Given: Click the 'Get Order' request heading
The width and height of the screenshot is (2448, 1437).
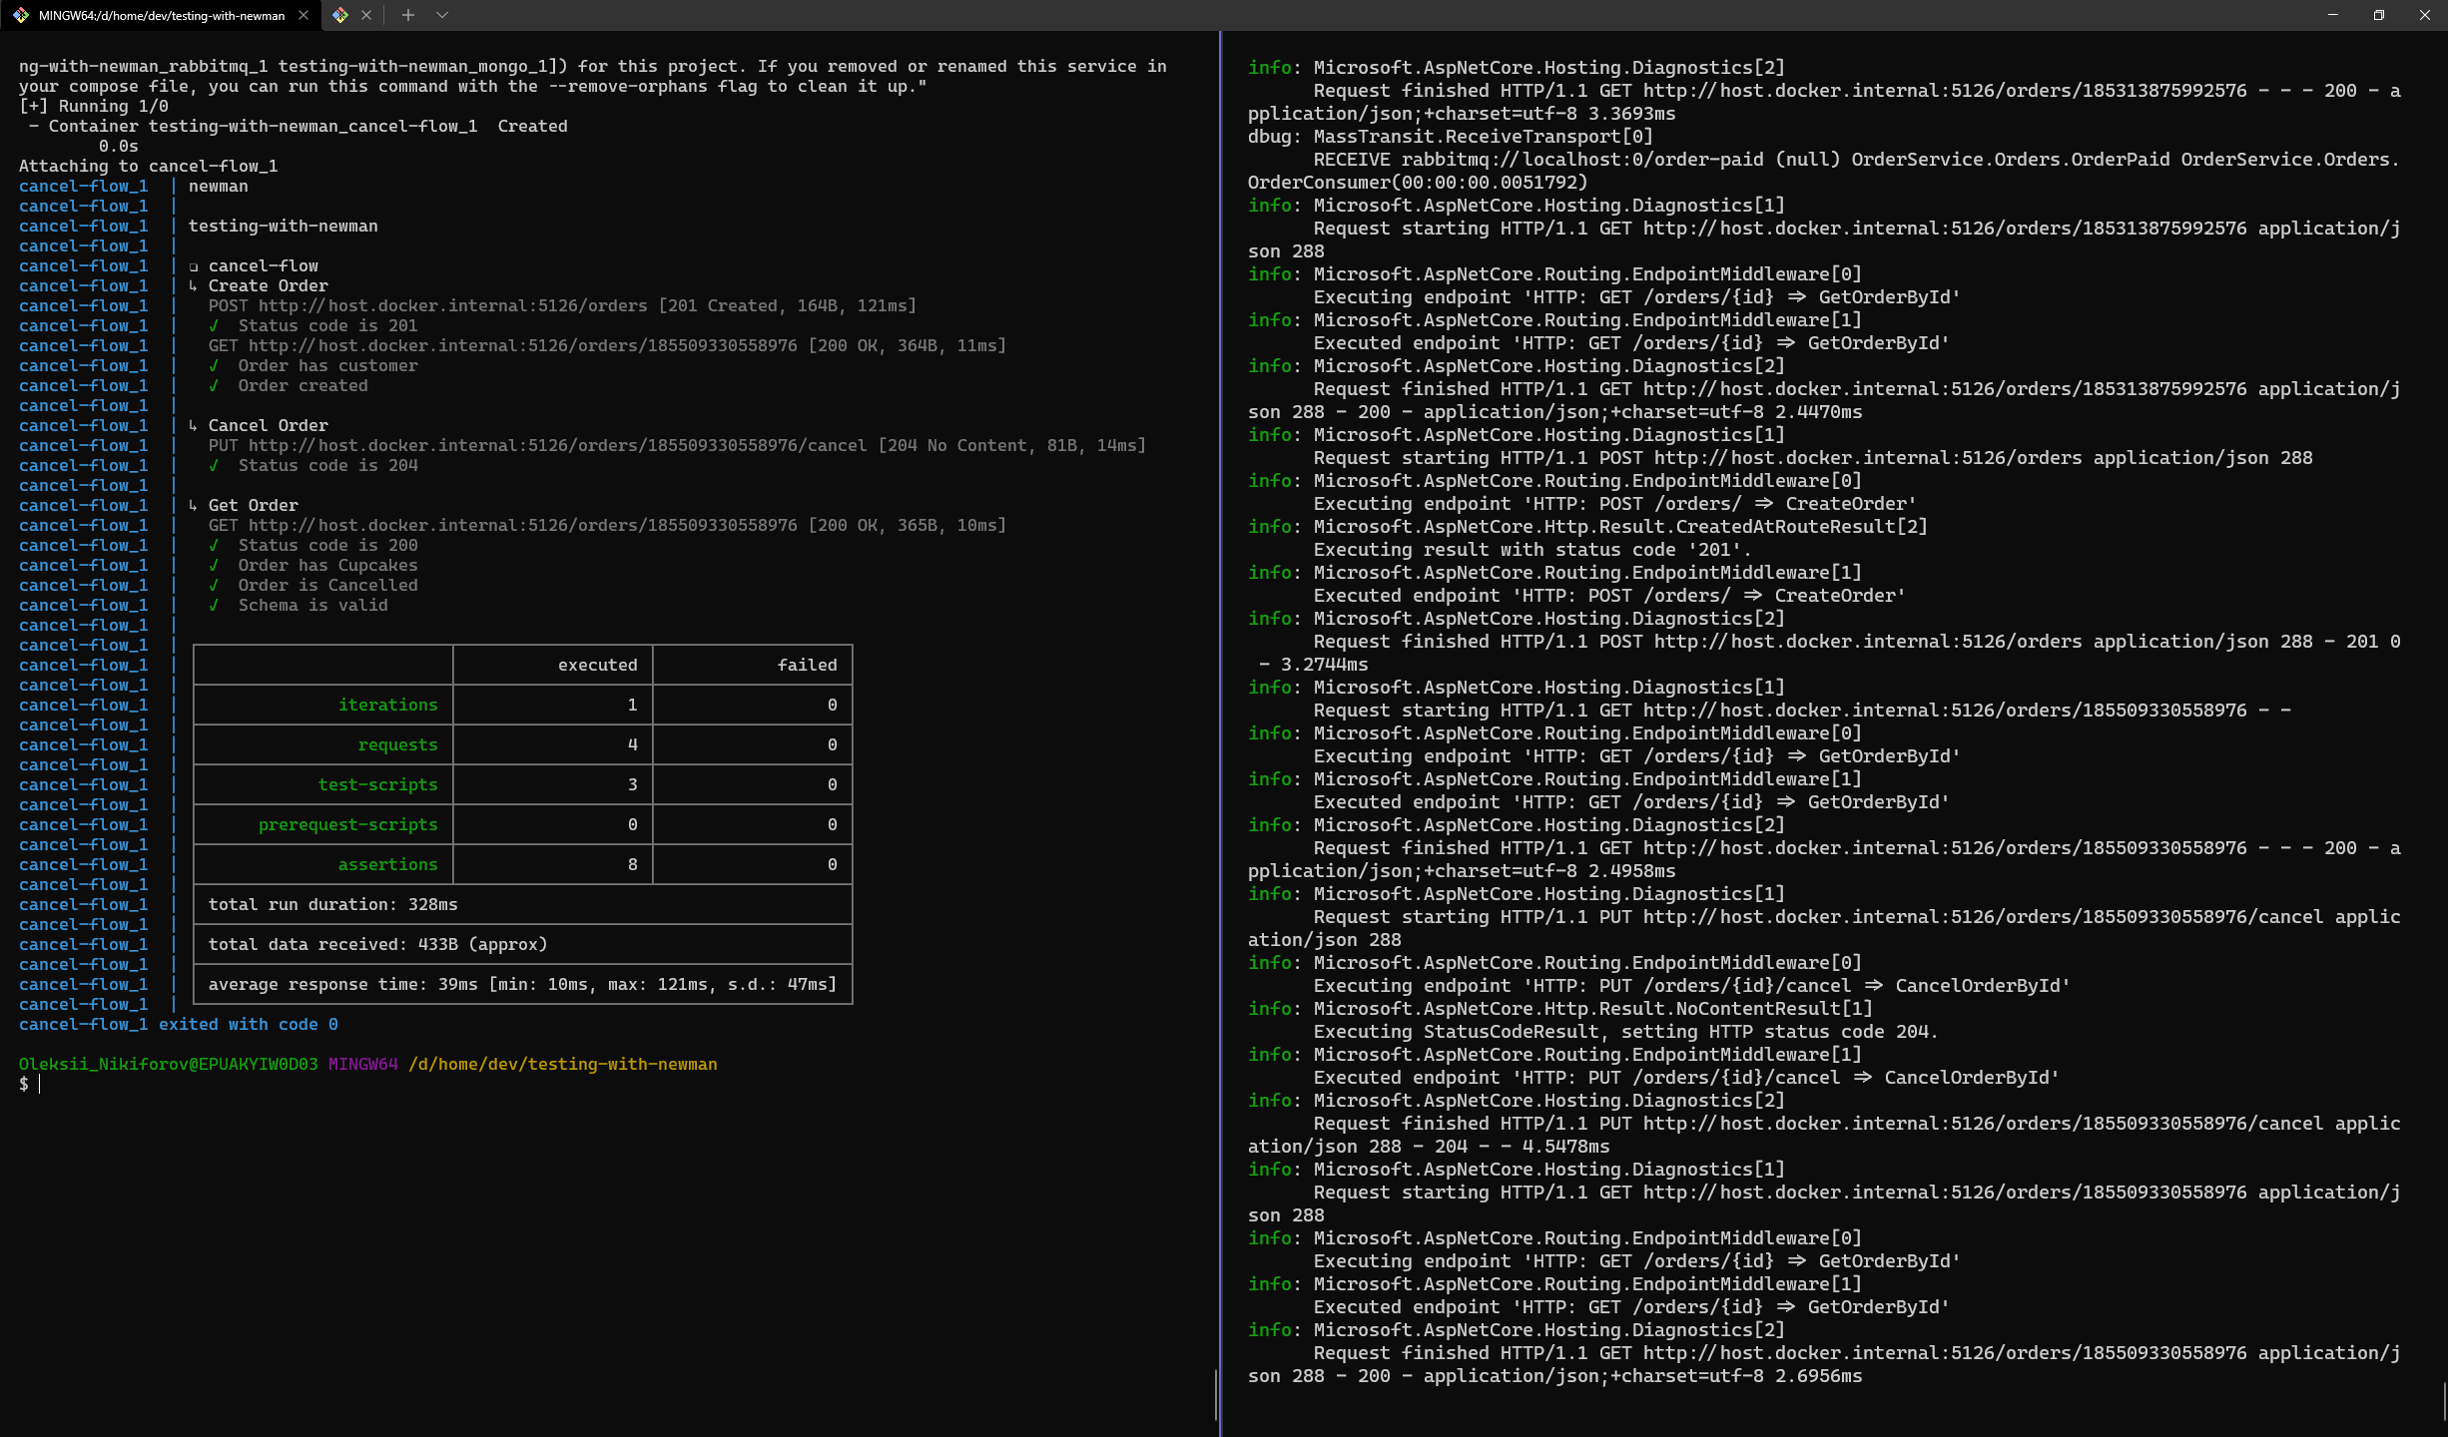Looking at the screenshot, I should coord(253,505).
